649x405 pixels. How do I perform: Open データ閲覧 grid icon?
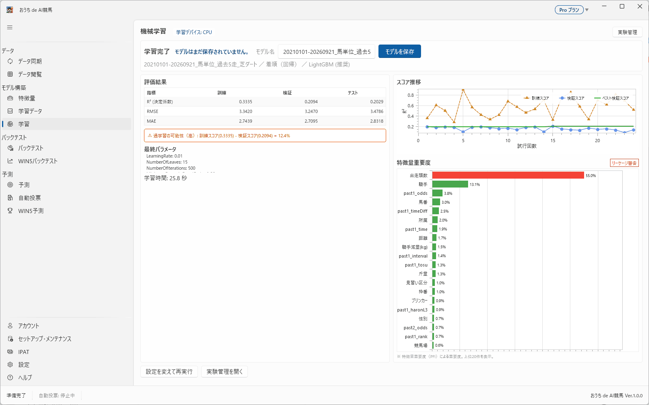(x=10, y=74)
